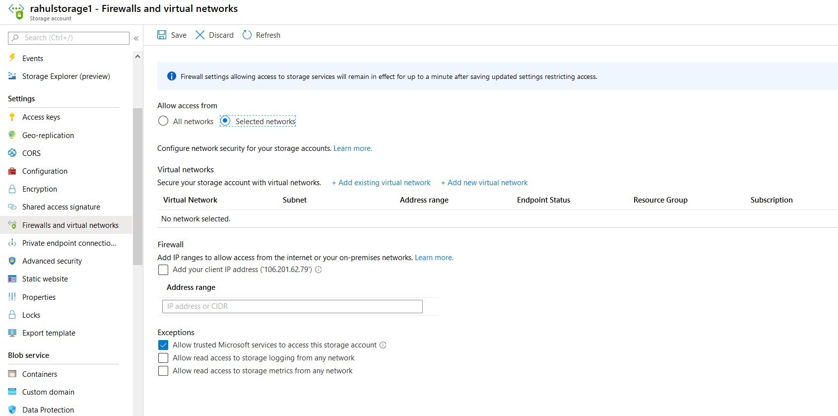Click the Endpoint Status column header
This screenshot has height=416, width=838.
click(543, 200)
